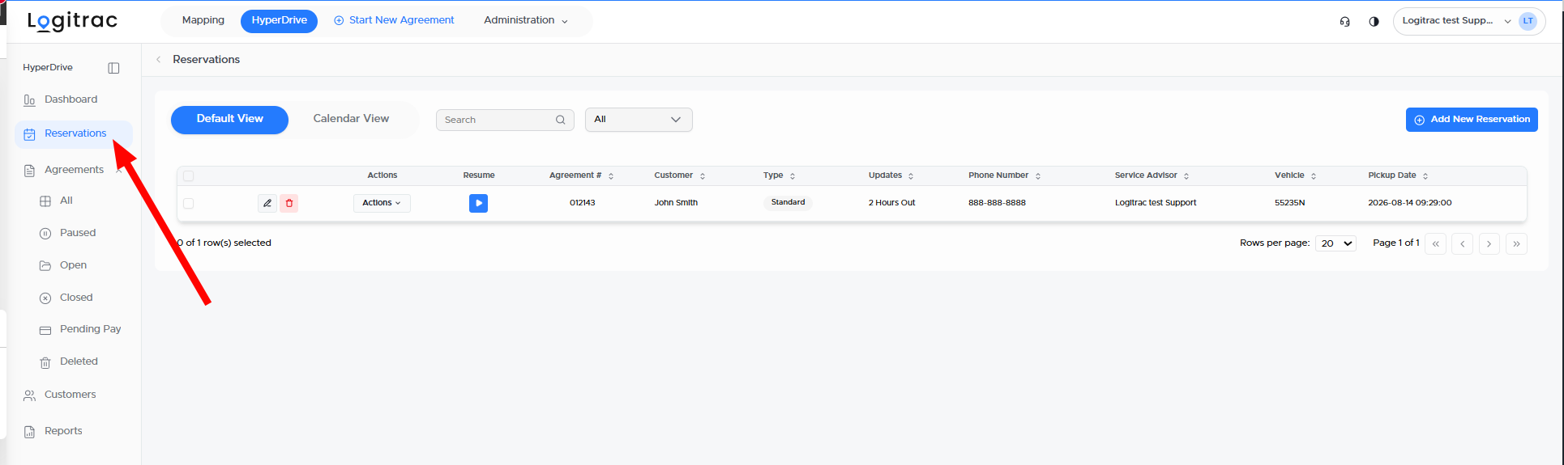Show Paused agreements

point(78,233)
